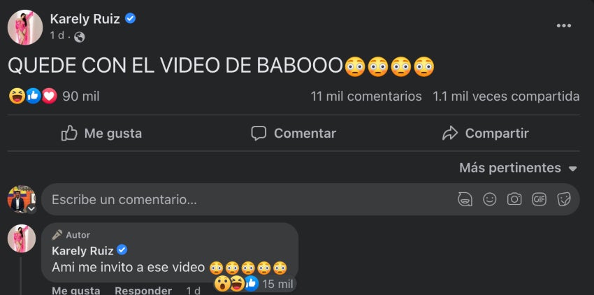This screenshot has width=594, height=295.
Task: Open the sticker picker icon
Action: (x=564, y=199)
